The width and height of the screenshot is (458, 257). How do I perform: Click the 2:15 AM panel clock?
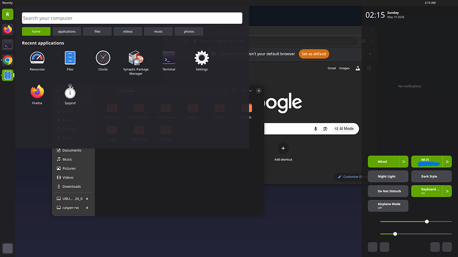430,3
